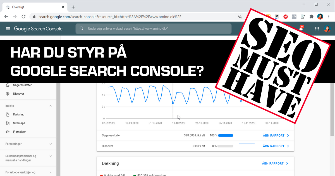Click the Fjernelser crossed-eye icon
335x176 pixels.
[x=8, y=132]
